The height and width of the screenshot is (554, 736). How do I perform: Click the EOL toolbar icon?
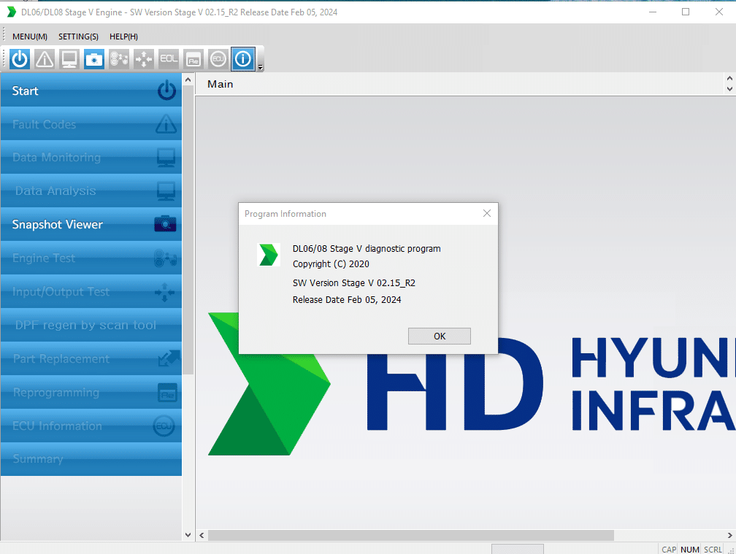pos(169,59)
